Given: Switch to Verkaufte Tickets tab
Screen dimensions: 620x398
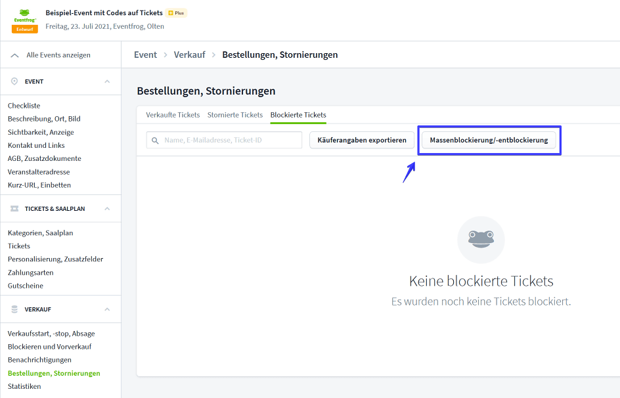Looking at the screenshot, I should (x=173, y=115).
